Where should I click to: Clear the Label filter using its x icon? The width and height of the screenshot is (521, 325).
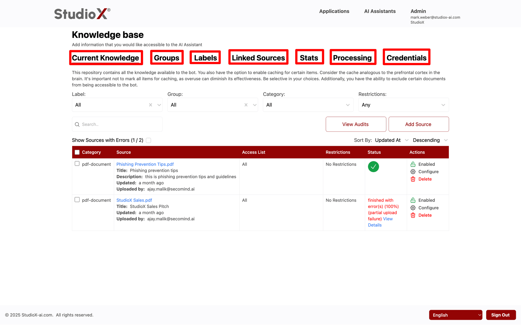tap(150, 105)
